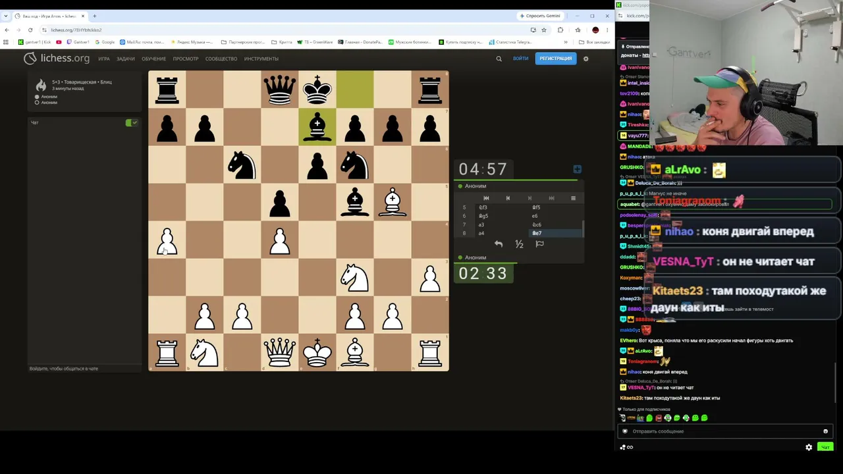
Task: Open the lichess search magnifier
Action: pyautogui.click(x=499, y=59)
